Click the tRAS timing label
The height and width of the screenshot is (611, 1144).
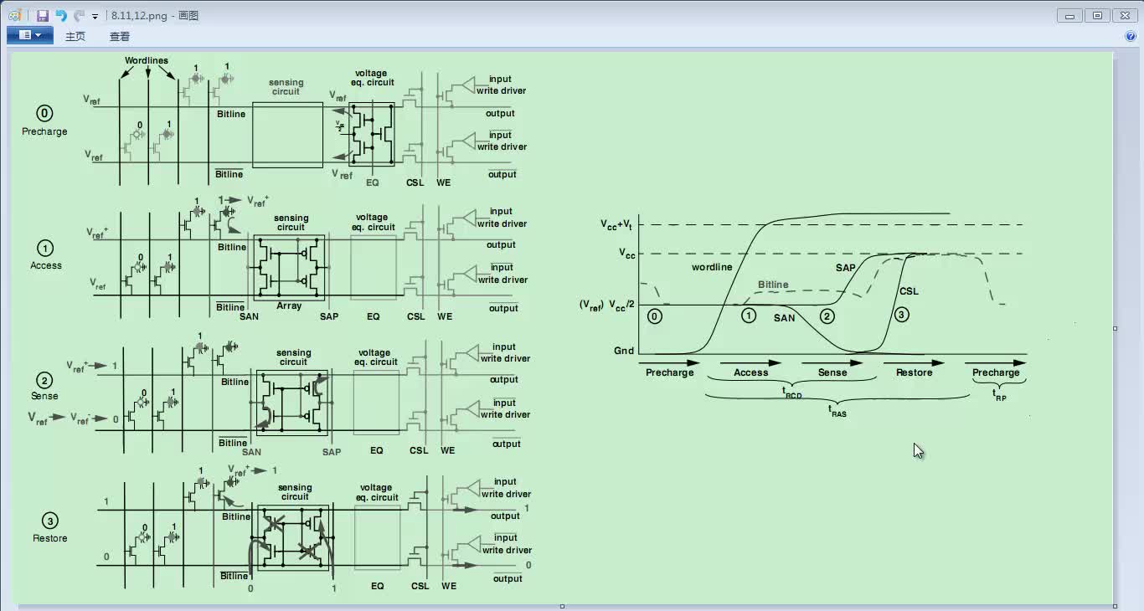point(837,410)
